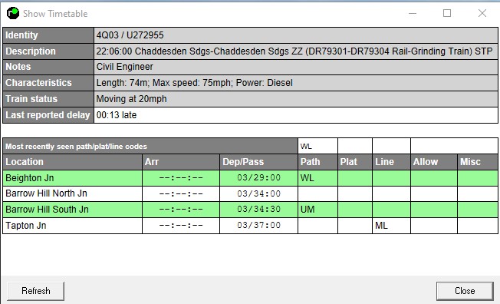The image size is (500, 304).
Task: Click the WL path code for Beighton Jn
Action: coord(307,178)
